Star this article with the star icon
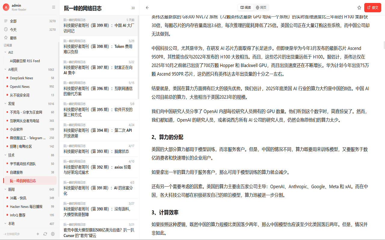The width and height of the screenshot is (385, 240). [359, 7]
